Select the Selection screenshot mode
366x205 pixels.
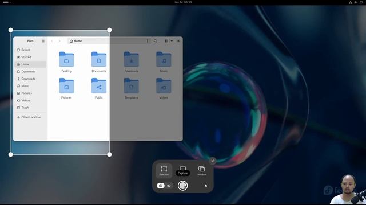164,171
